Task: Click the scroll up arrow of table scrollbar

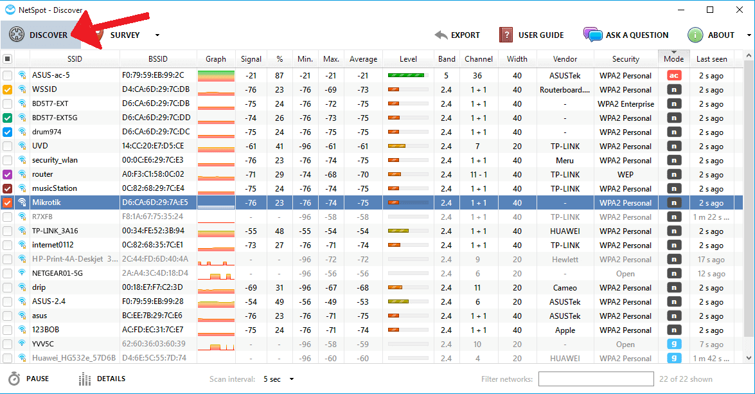Action: click(x=749, y=56)
